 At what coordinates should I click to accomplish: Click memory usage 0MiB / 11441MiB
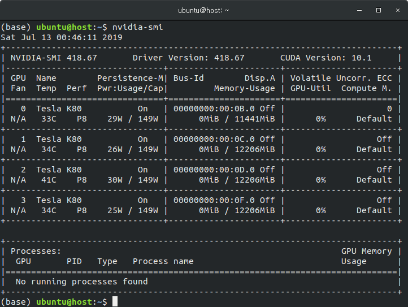pyautogui.click(x=237, y=119)
